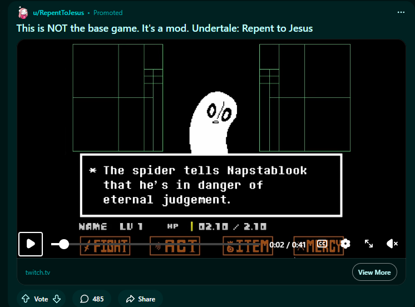Open the twitch.tv link

[38, 273]
